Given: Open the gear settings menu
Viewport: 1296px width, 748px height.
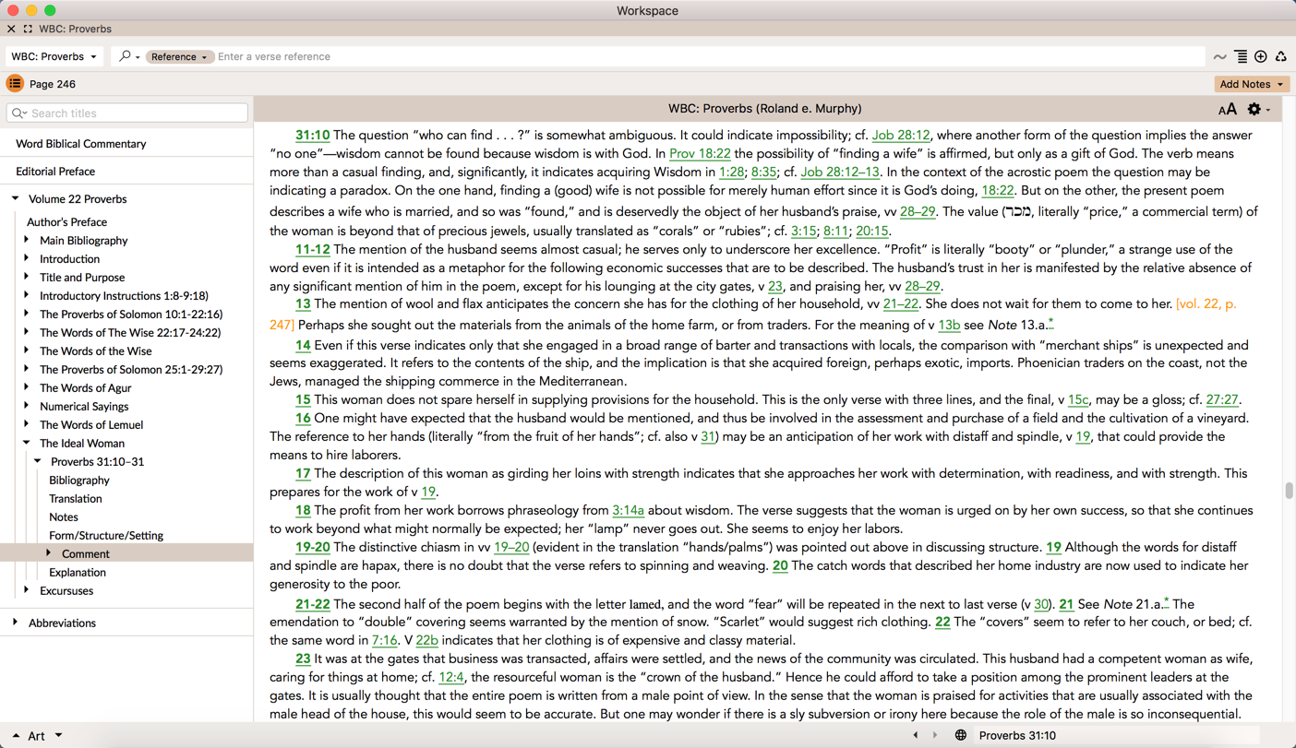Looking at the screenshot, I should coord(1258,109).
